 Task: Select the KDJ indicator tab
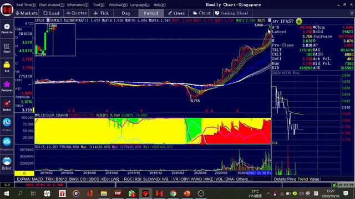coord(105,179)
